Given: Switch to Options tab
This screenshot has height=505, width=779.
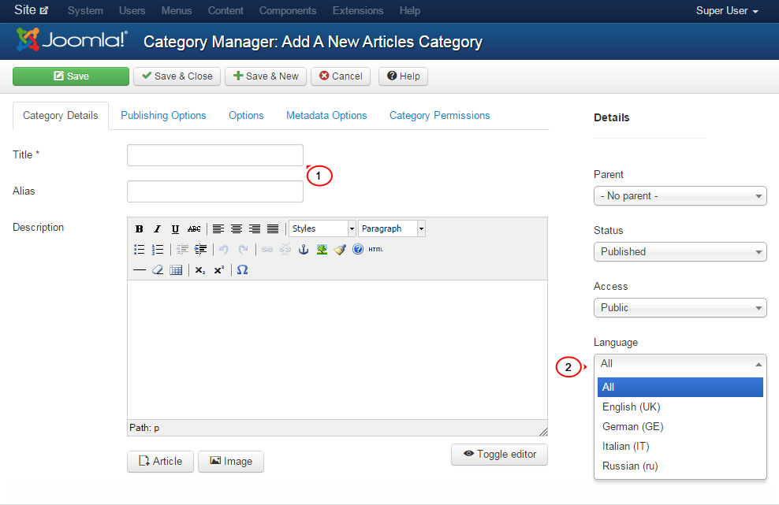Looking at the screenshot, I should click(x=246, y=115).
